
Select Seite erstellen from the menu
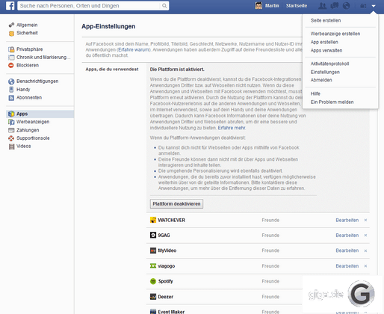(x=326, y=20)
